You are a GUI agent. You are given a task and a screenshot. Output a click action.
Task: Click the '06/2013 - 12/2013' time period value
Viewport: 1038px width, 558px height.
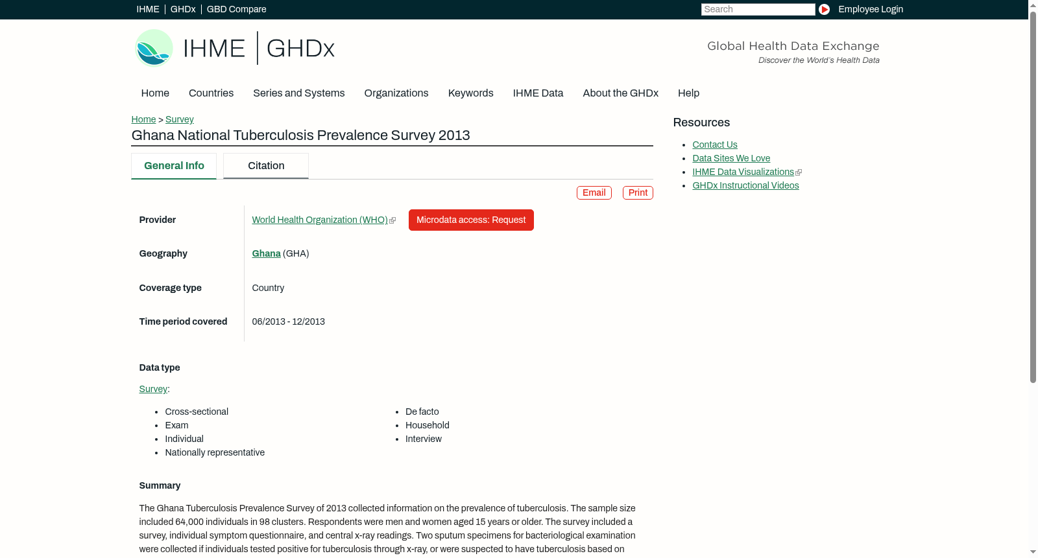click(x=288, y=321)
